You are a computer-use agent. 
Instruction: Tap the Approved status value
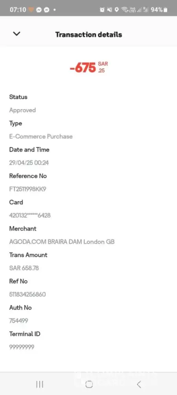(x=22, y=110)
